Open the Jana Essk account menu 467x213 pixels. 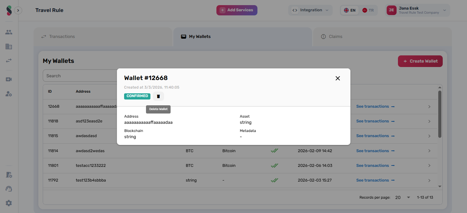coord(417,10)
